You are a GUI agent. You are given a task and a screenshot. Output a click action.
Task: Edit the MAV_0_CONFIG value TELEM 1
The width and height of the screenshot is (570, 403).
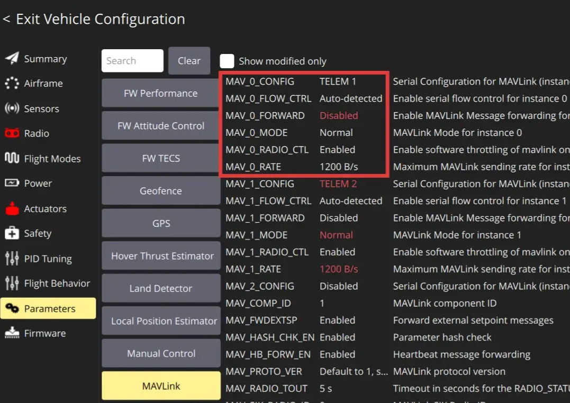point(338,81)
